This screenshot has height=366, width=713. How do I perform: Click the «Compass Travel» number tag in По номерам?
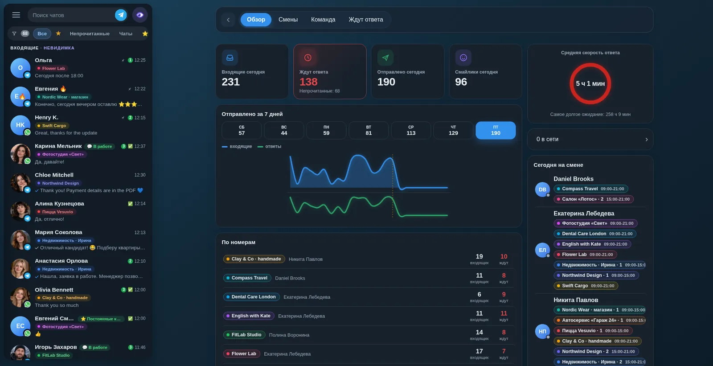point(246,278)
